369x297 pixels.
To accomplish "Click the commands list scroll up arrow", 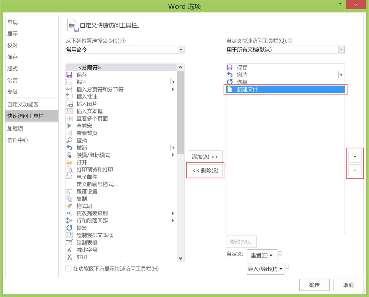I will (x=180, y=67).
